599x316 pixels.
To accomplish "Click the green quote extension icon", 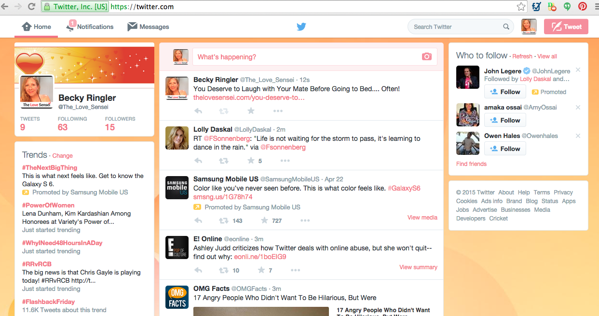I will pyautogui.click(x=567, y=7).
